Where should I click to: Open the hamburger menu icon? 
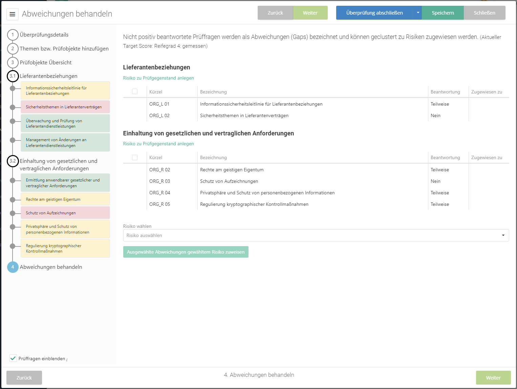coord(13,14)
